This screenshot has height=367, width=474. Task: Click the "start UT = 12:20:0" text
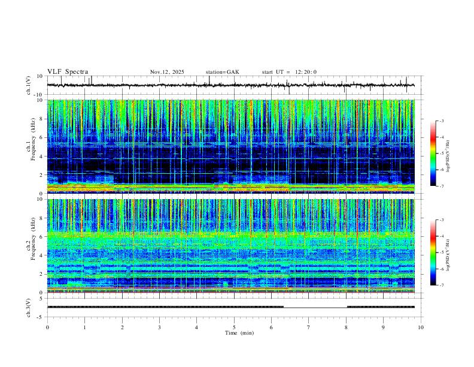(289, 72)
